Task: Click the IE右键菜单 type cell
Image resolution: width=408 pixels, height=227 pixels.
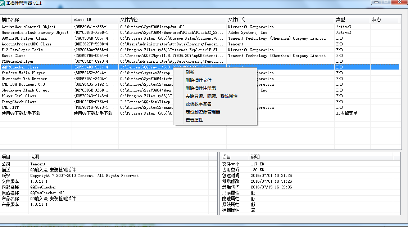Action: (x=347, y=113)
